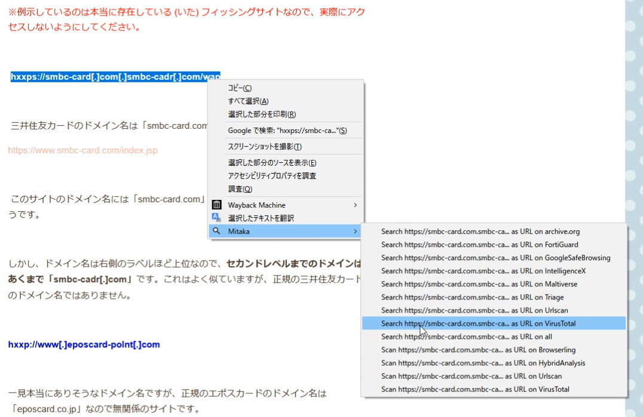Expand the Mitaka submenu arrow

(x=355, y=231)
